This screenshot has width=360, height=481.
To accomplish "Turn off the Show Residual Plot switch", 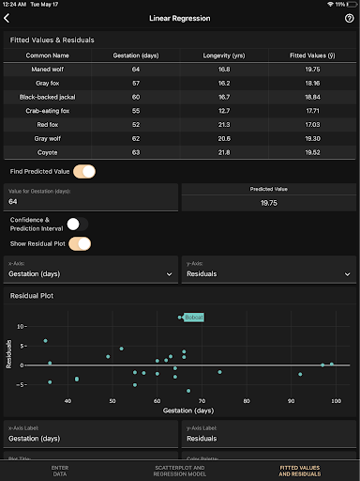I will (x=80, y=244).
